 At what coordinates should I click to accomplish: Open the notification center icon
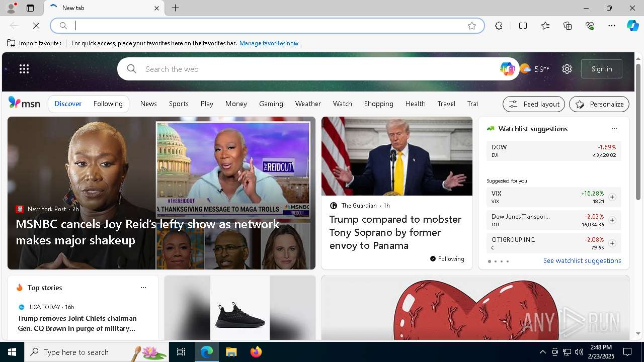pyautogui.click(x=627, y=352)
